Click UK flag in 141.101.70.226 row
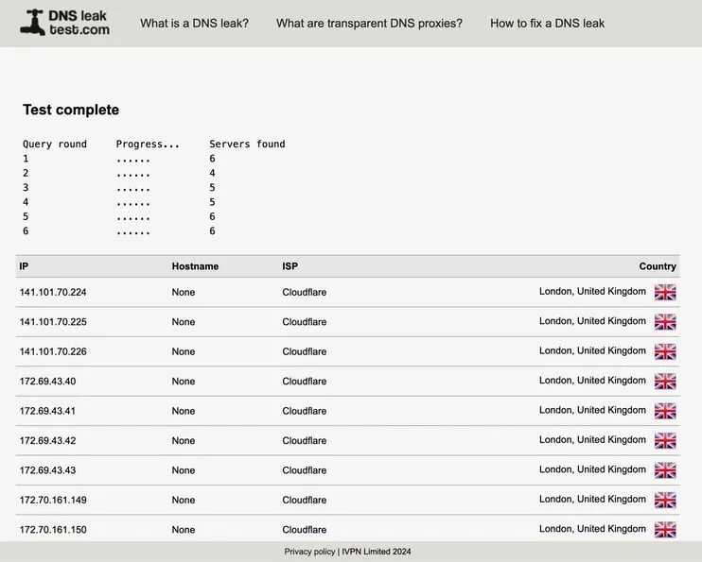 pyautogui.click(x=665, y=351)
